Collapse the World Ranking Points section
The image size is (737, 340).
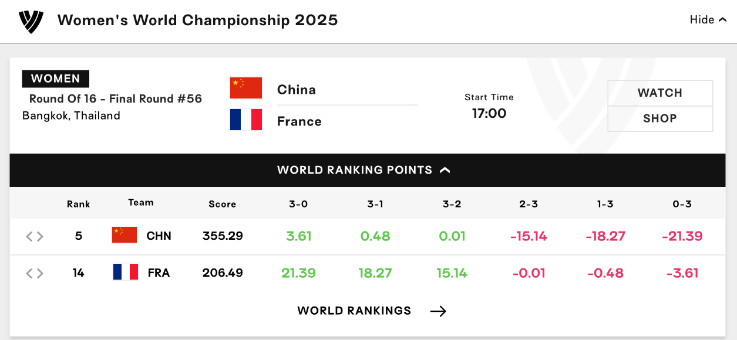coord(368,170)
